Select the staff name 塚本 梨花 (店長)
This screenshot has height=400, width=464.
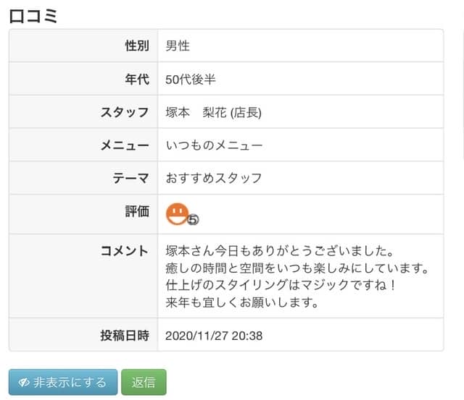[x=213, y=112]
